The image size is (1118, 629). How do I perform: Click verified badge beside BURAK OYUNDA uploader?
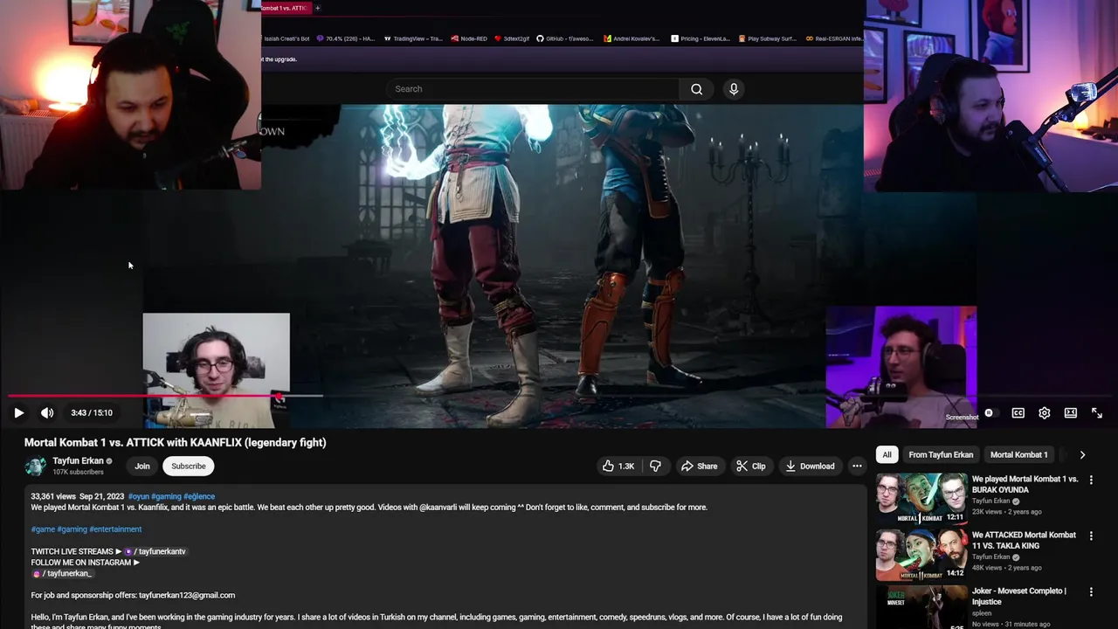coord(1016,501)
